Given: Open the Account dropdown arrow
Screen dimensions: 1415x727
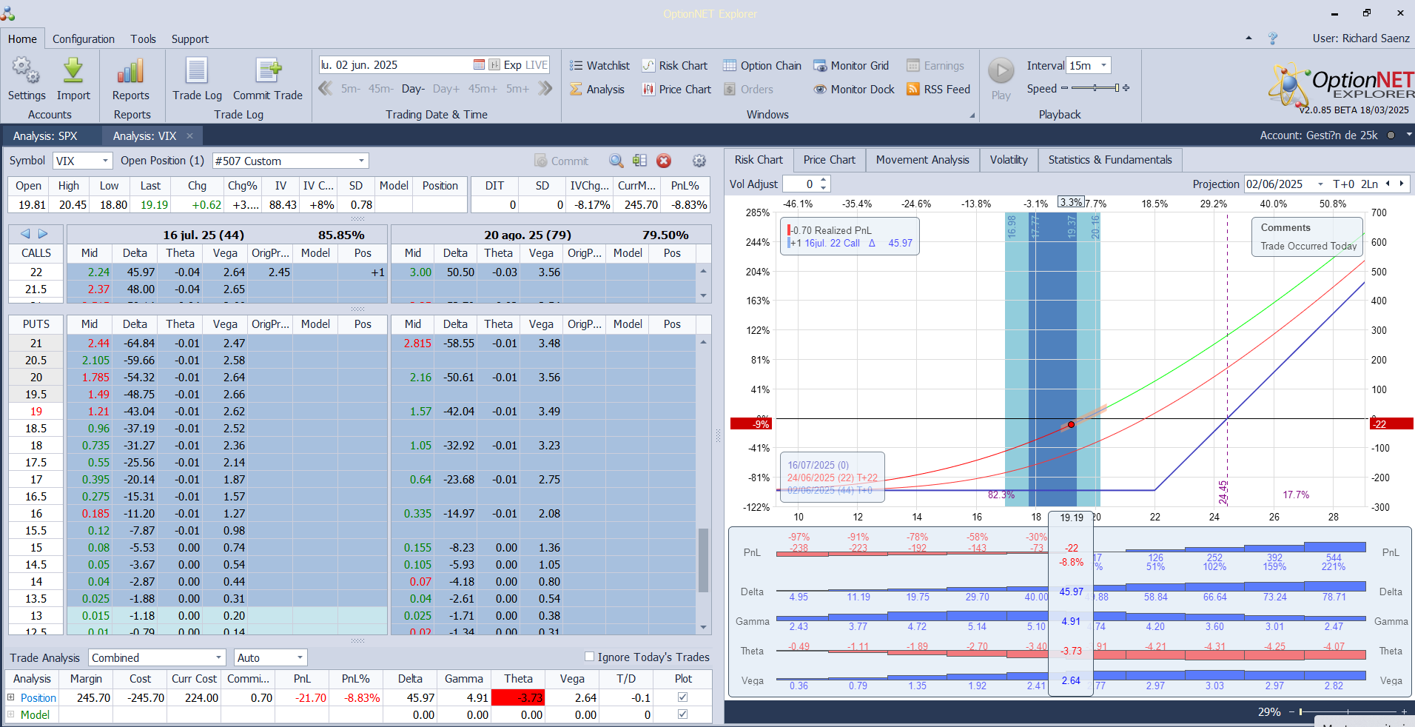Looking at the screenshot, I should pos(1409,135).
